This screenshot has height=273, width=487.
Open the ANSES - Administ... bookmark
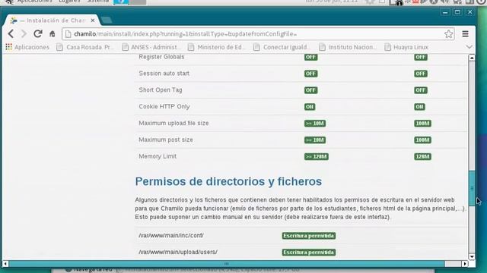[151, 47]
